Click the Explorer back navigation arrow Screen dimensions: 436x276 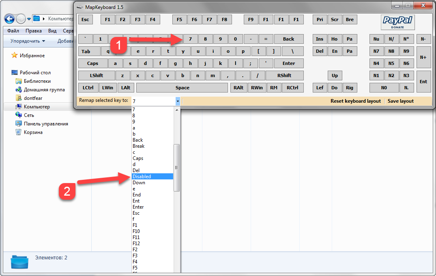click(x=9, y=19)
